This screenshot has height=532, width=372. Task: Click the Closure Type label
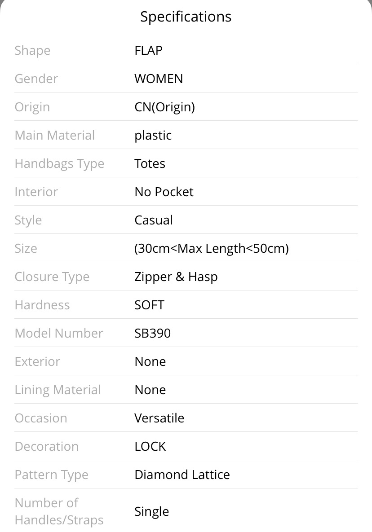click(52, 277)
